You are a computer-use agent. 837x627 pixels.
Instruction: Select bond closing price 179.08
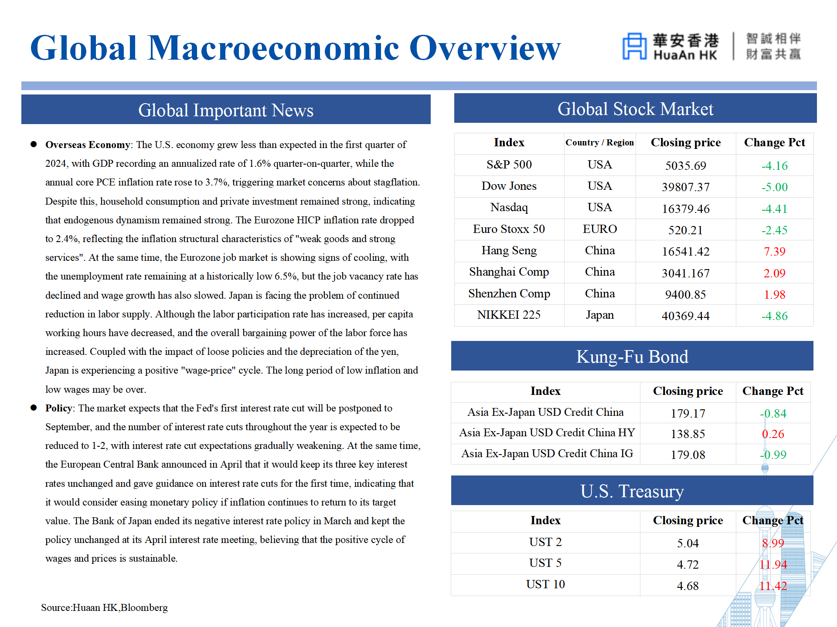tap(688, 455)
